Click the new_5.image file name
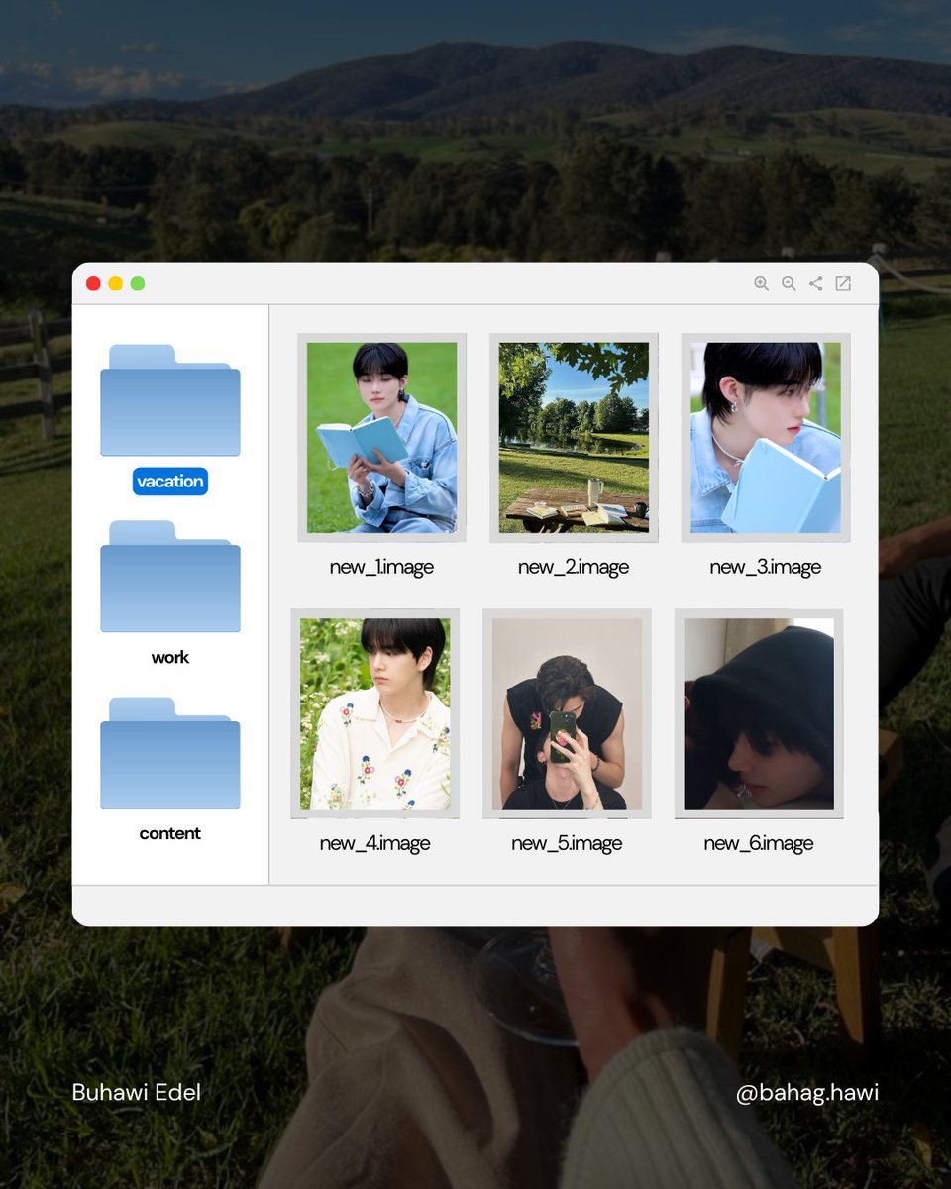This screenshot has height=1189, width=951. 567,843
